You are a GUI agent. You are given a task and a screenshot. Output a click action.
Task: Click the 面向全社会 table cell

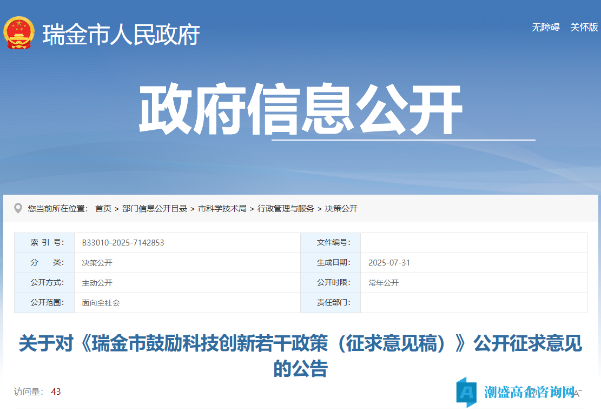[187, 303]
